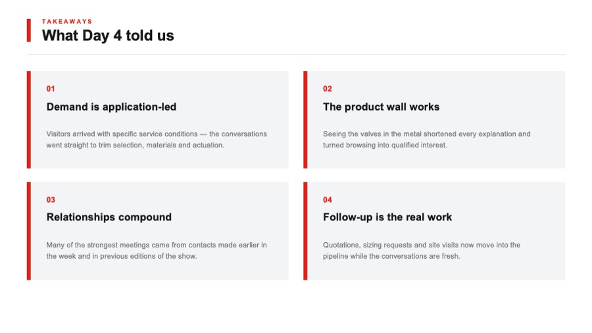Select the '03' card number
The height and width of the screenshot is (333, 592).
point(51,199)
